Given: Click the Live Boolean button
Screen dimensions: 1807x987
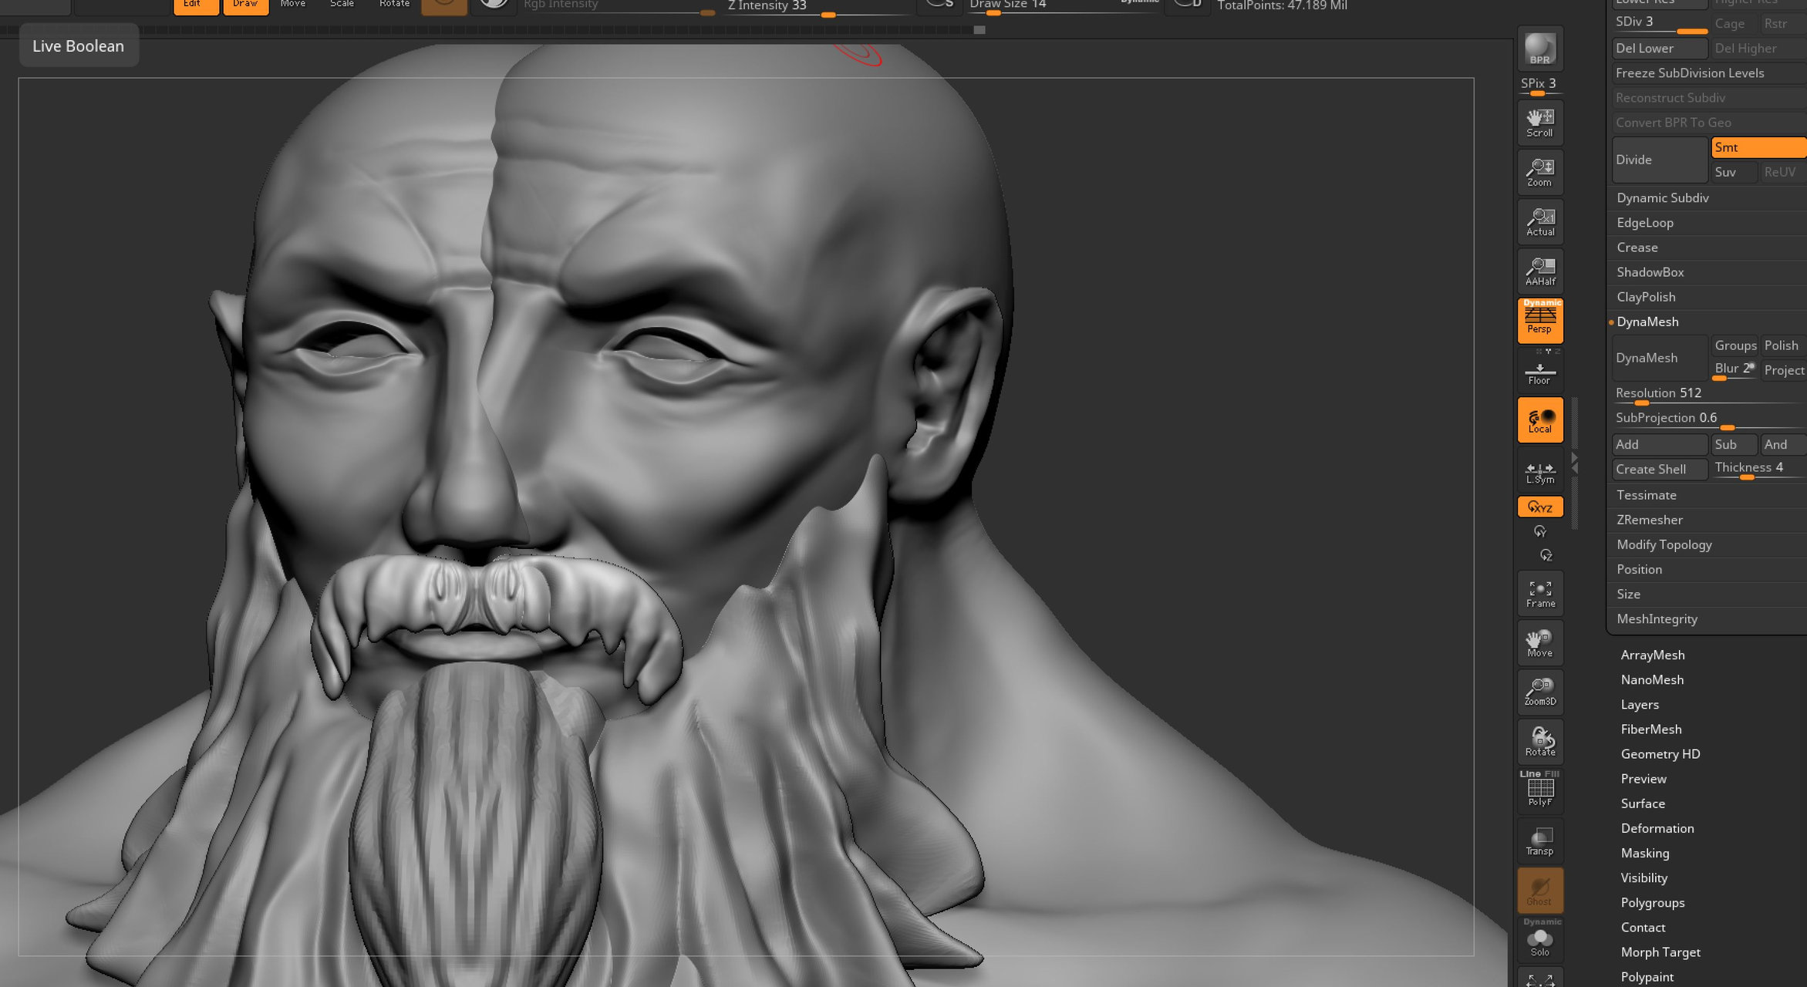Looking at the screenshot, I should click(78, 45).
